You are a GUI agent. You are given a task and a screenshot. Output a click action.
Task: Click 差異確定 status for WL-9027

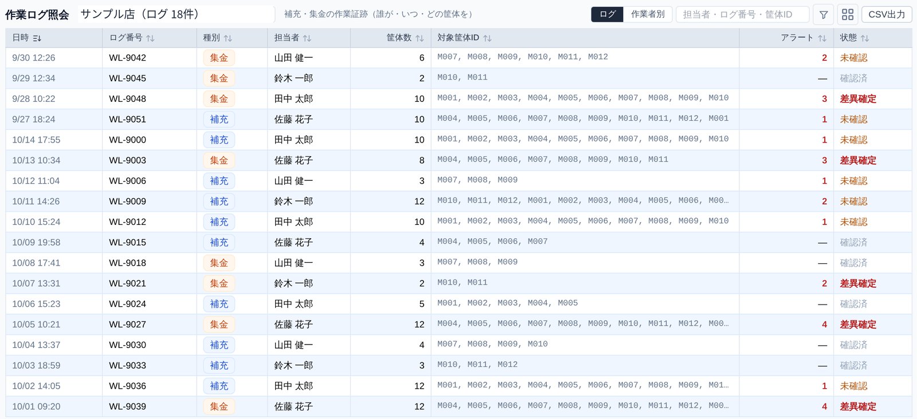coord(858,325)
